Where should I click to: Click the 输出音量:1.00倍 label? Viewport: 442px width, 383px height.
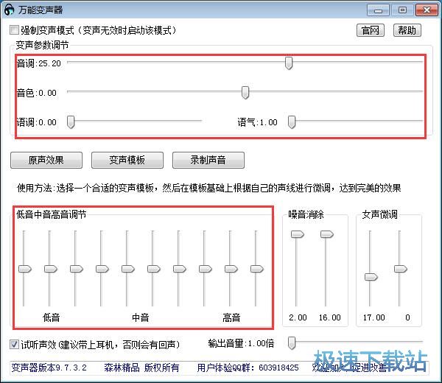(241, 343)
